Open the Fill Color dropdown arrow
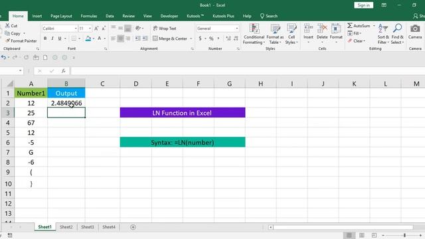425x239 pixels. [94, 39]
